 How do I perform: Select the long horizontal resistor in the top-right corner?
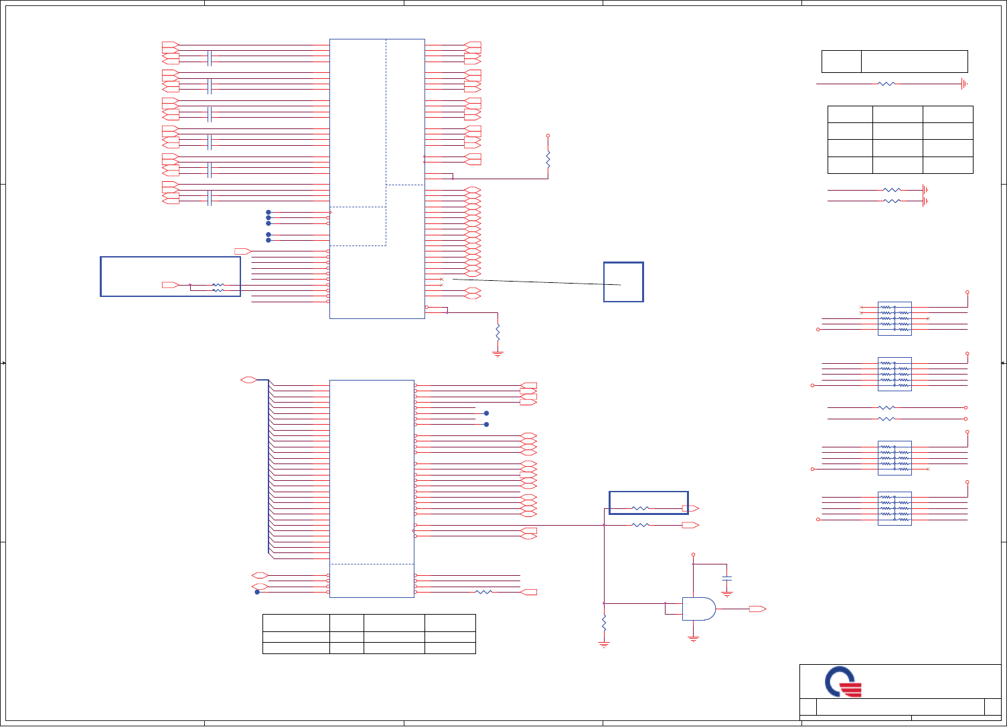point(886,84)
